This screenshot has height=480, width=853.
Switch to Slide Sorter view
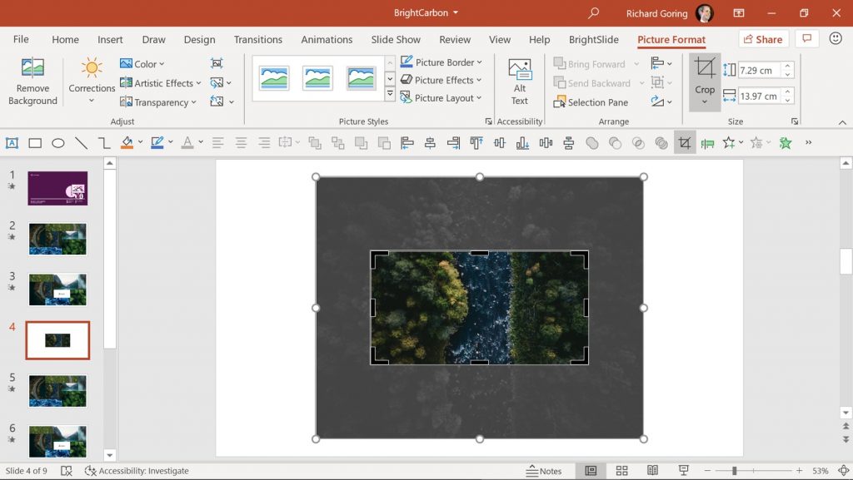(x=622, y=470)
